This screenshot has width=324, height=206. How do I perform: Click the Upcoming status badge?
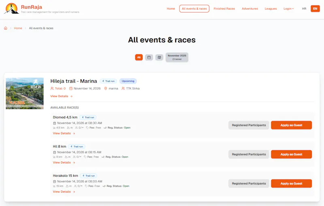[x=128, y=81]
